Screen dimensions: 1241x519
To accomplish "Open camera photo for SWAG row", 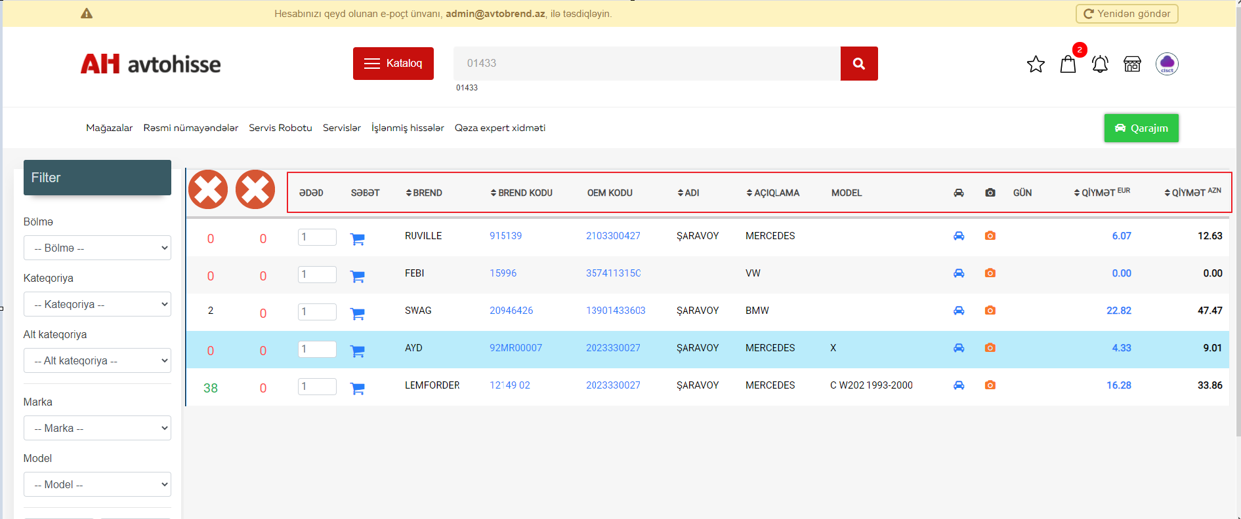I will coord(990,311).
